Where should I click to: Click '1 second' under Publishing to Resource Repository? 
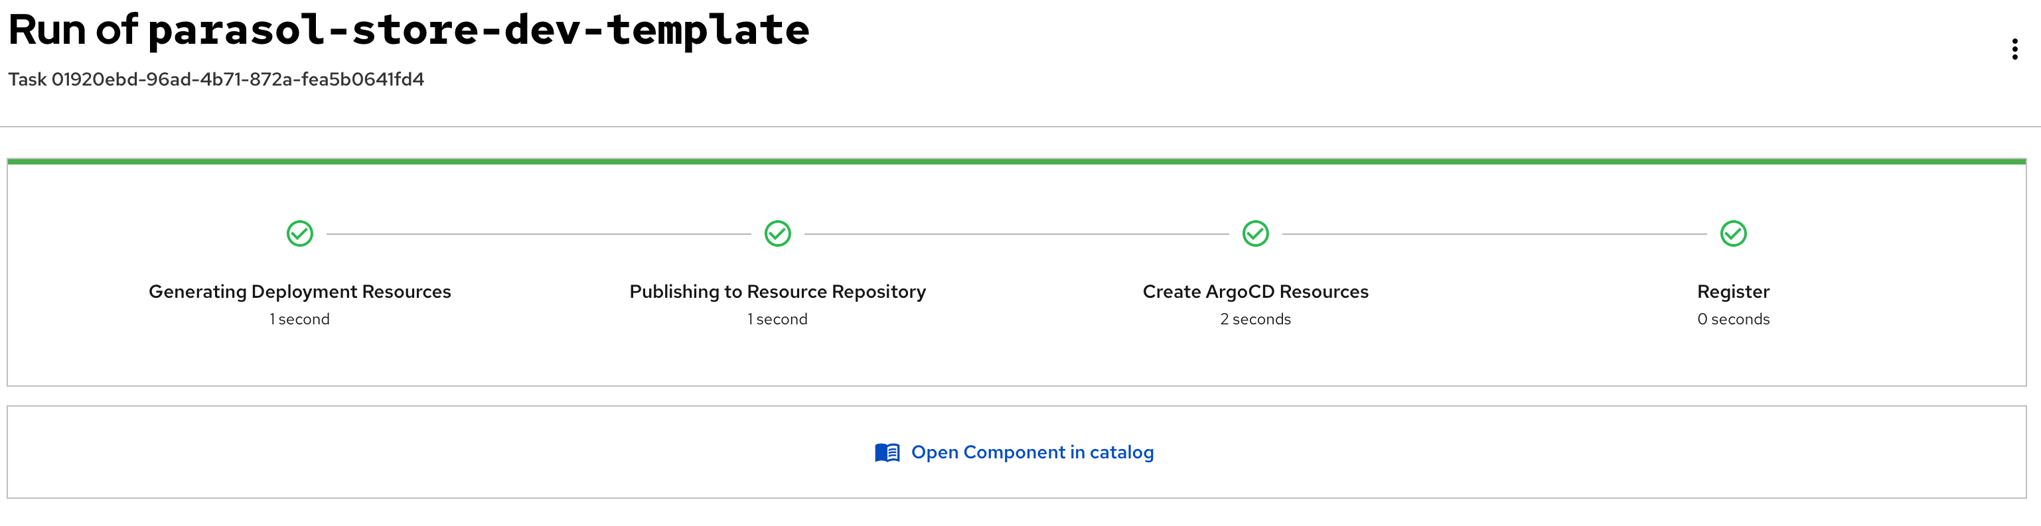coord(777,319)
